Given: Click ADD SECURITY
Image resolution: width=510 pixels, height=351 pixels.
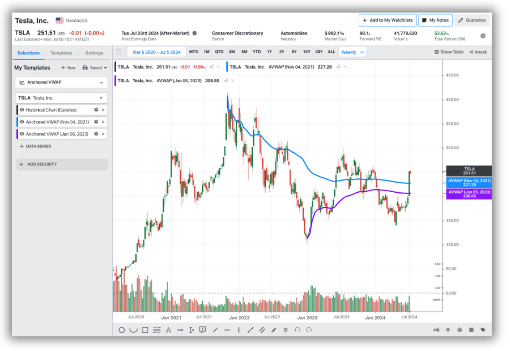Looking at the screenshot, I should click(62, 165).
